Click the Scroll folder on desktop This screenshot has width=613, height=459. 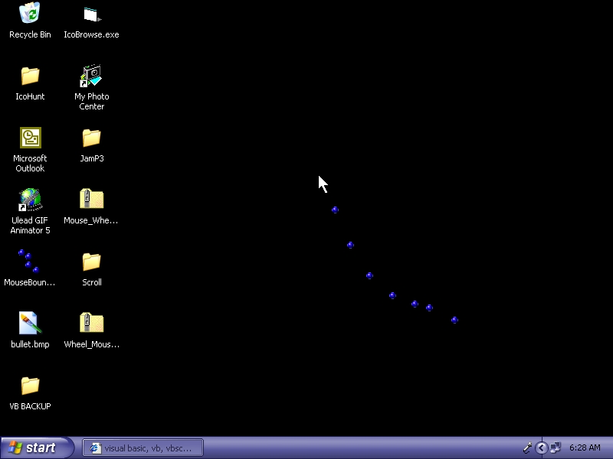(91, 262)
